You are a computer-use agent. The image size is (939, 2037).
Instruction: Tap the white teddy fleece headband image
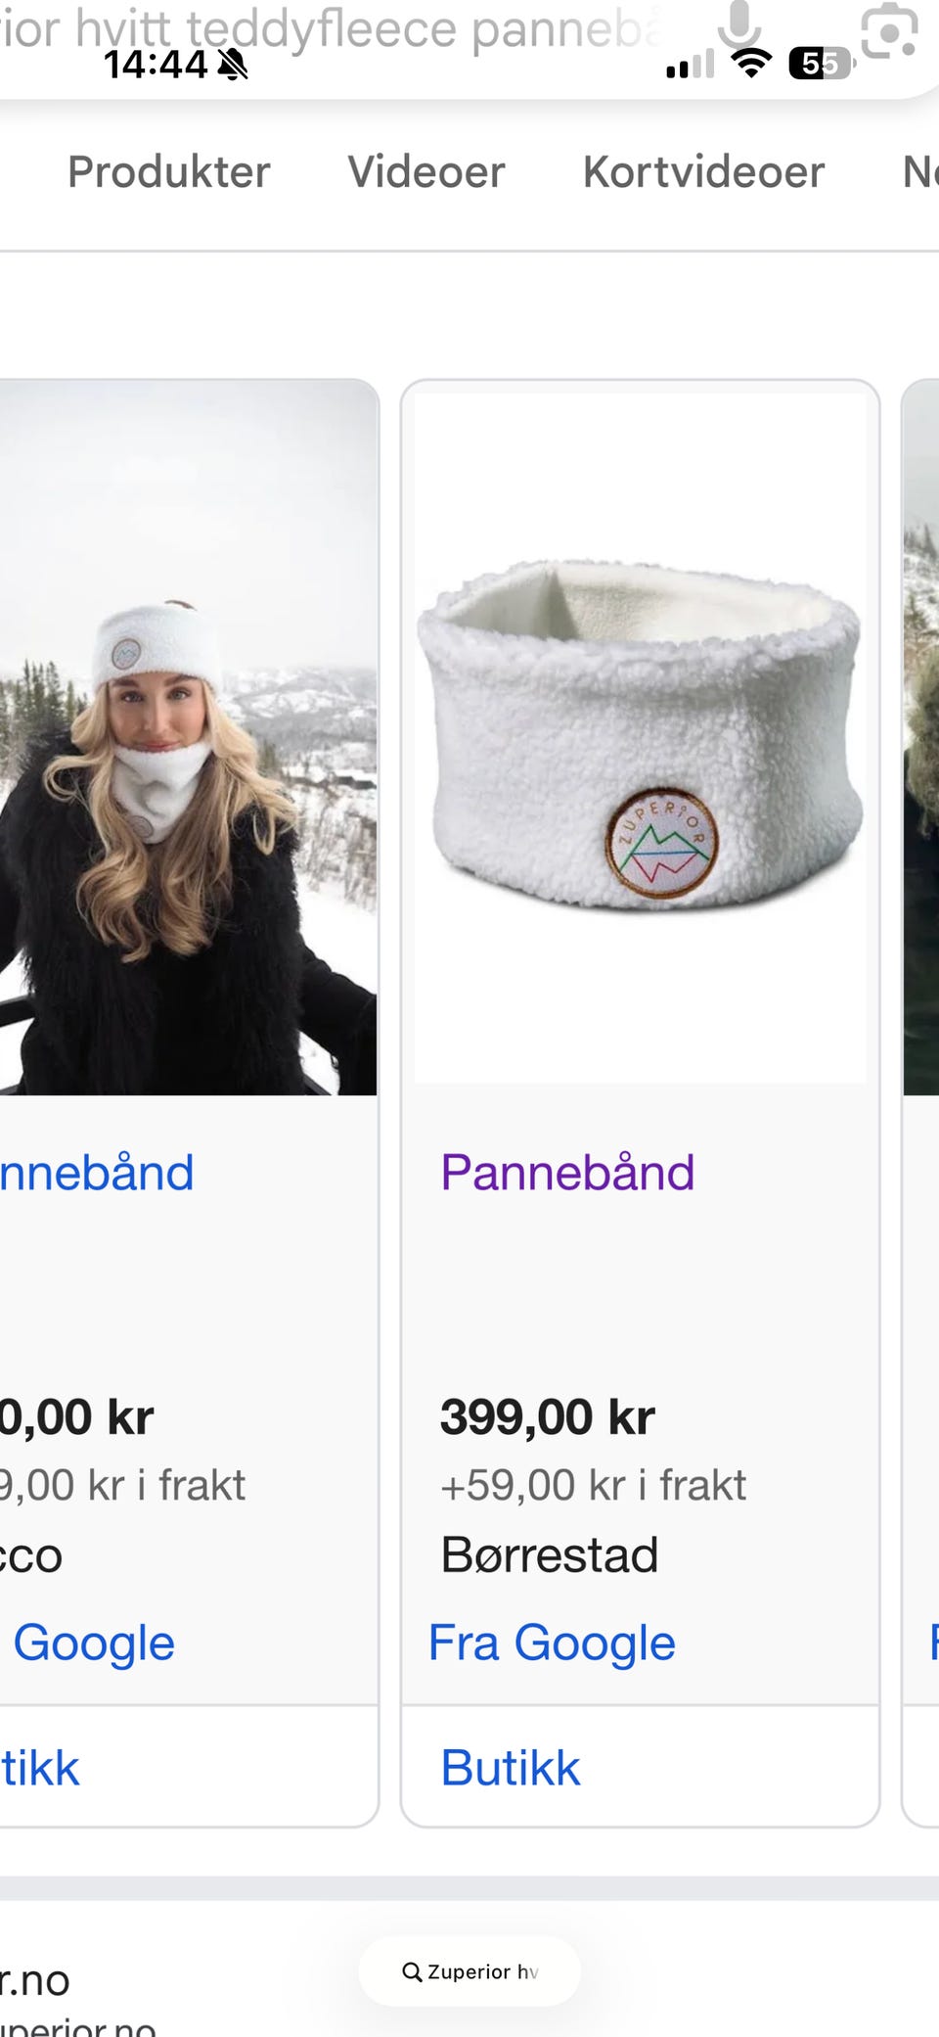click(x=640, y=738)
